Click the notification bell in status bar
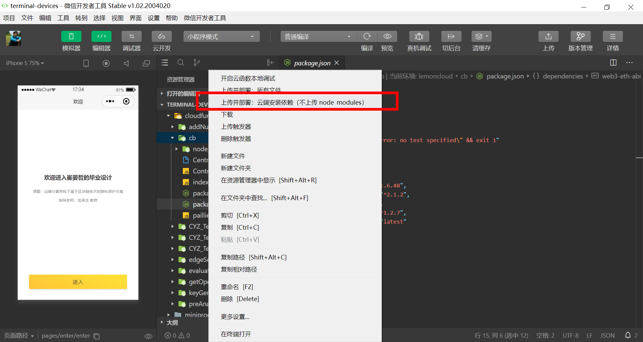 [628, 335]
